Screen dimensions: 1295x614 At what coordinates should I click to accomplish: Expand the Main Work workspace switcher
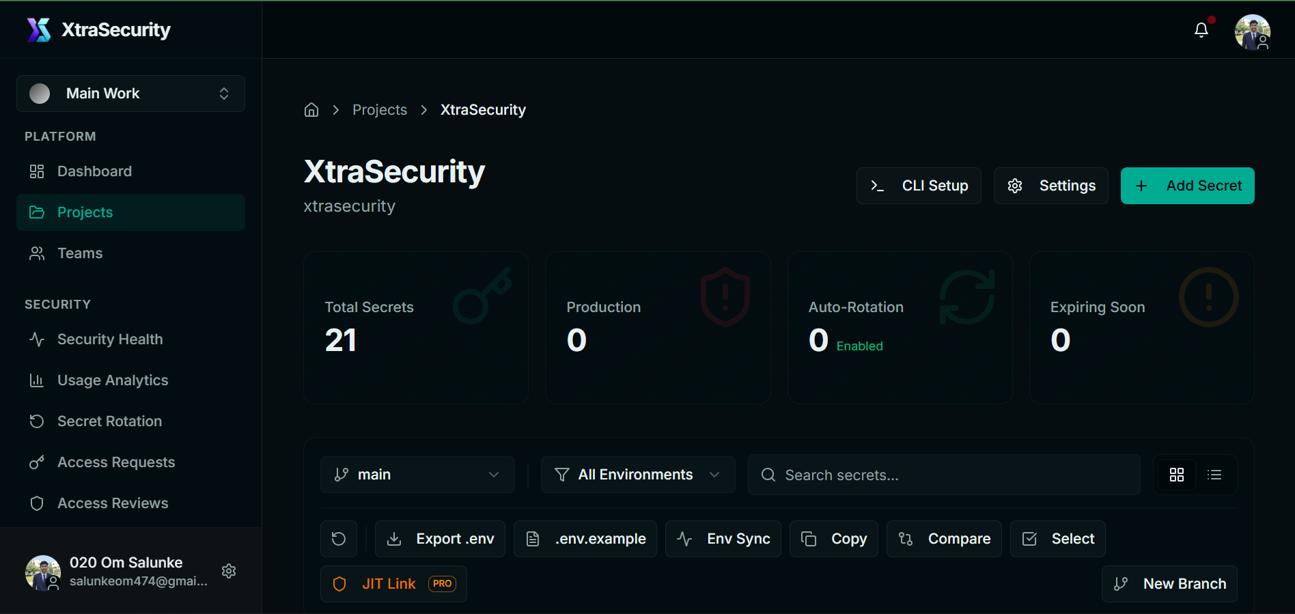(x=130, y=94)
